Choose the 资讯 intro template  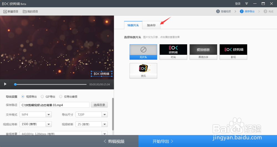click(x=143, y=71)
